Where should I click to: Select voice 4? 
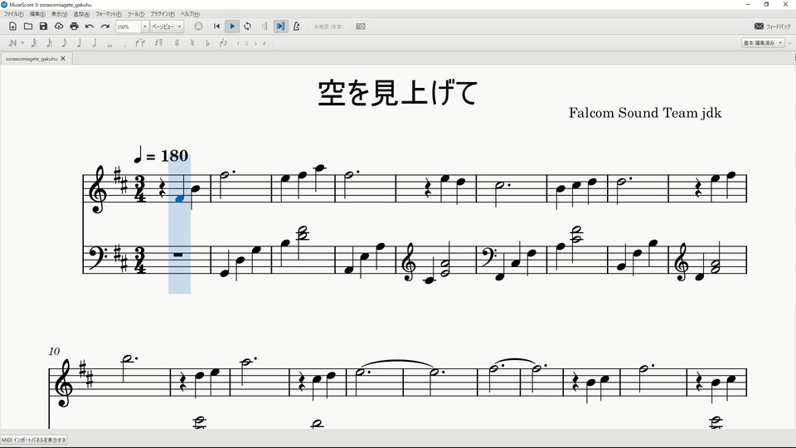click(264, 44)
